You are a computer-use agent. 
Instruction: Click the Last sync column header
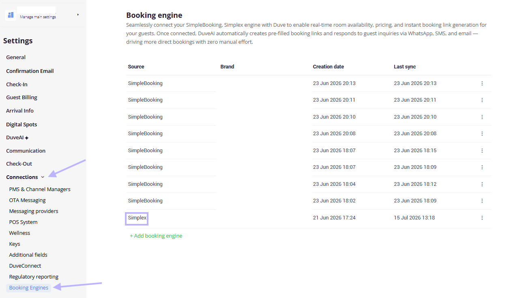405,66
